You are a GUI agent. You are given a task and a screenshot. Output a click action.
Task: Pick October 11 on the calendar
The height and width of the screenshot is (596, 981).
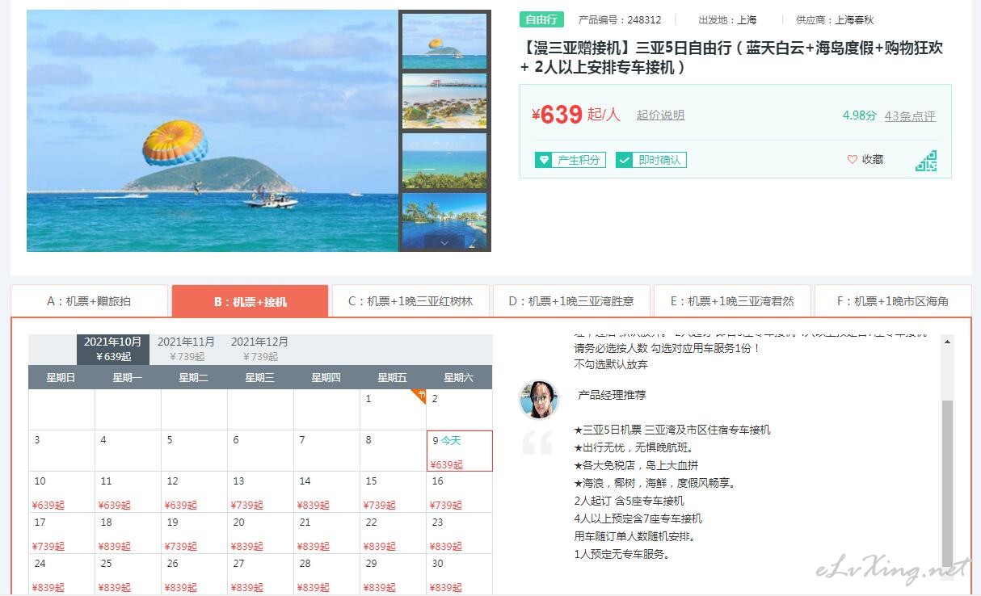(128, 492)
